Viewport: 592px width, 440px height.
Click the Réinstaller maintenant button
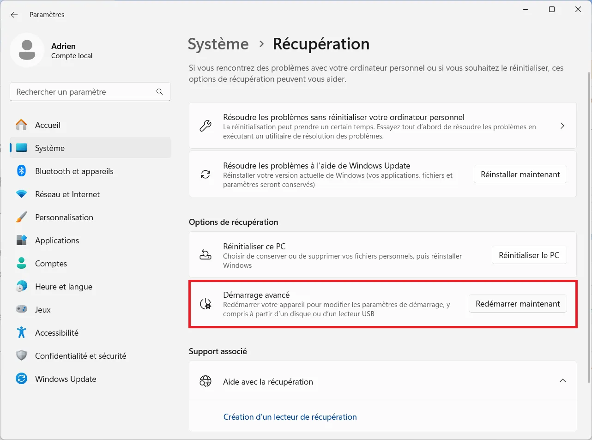520,175
